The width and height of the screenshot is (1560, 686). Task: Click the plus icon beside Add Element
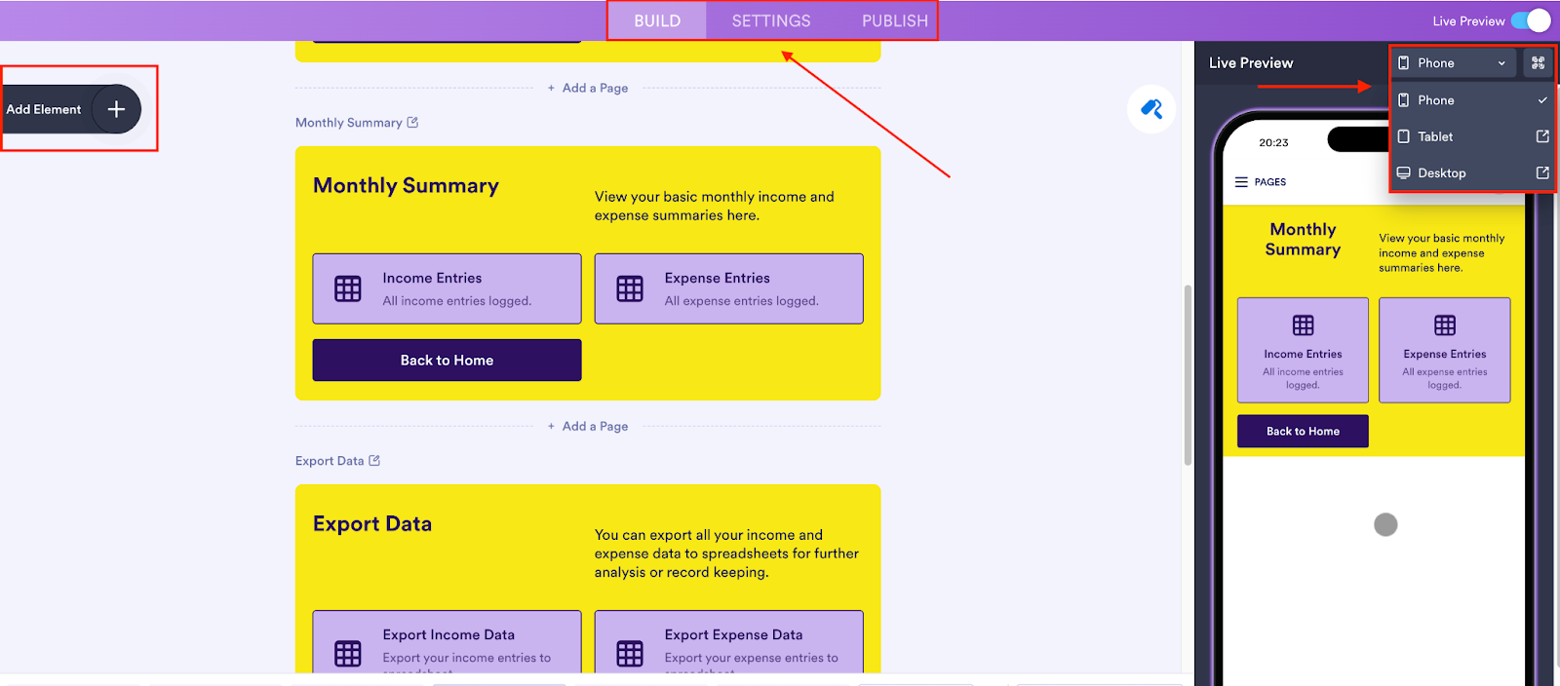point(116,109)
